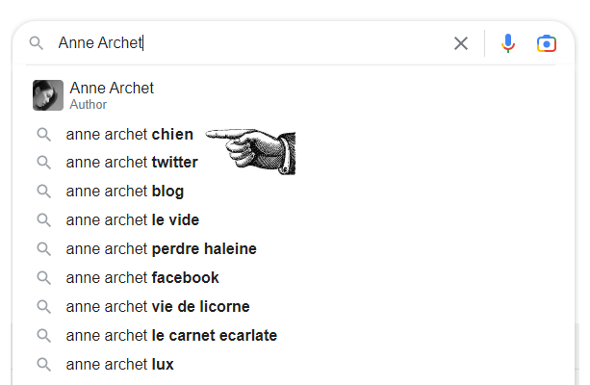Click the search magnifier in search box

[37, 43]
